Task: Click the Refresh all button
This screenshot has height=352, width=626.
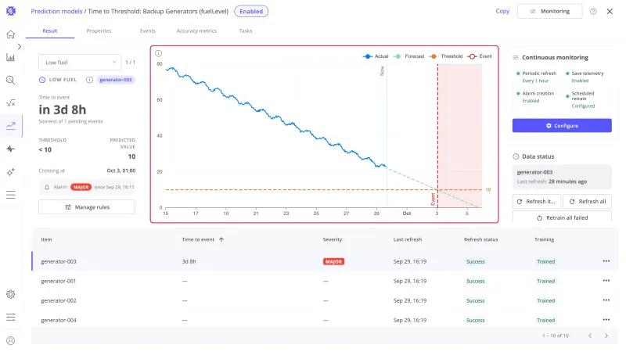Action: 588,202
